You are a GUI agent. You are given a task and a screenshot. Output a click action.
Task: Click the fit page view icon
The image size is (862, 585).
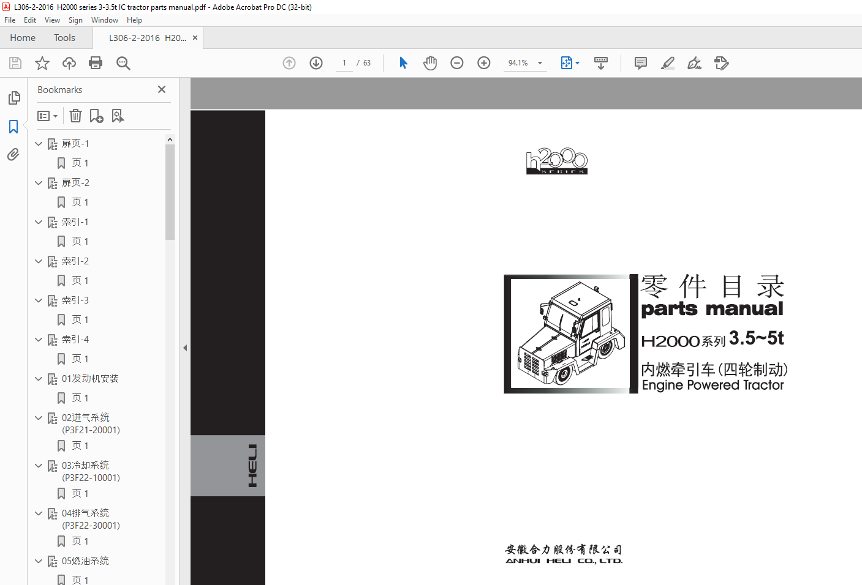567,63
